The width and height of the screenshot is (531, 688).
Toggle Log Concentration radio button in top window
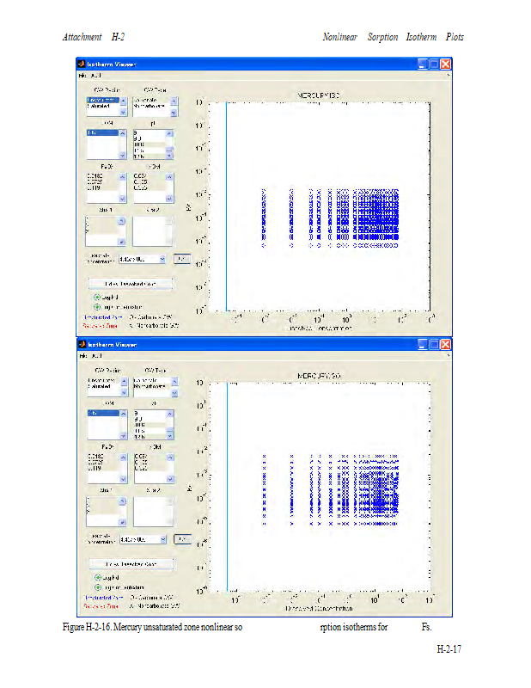point(97,306)
